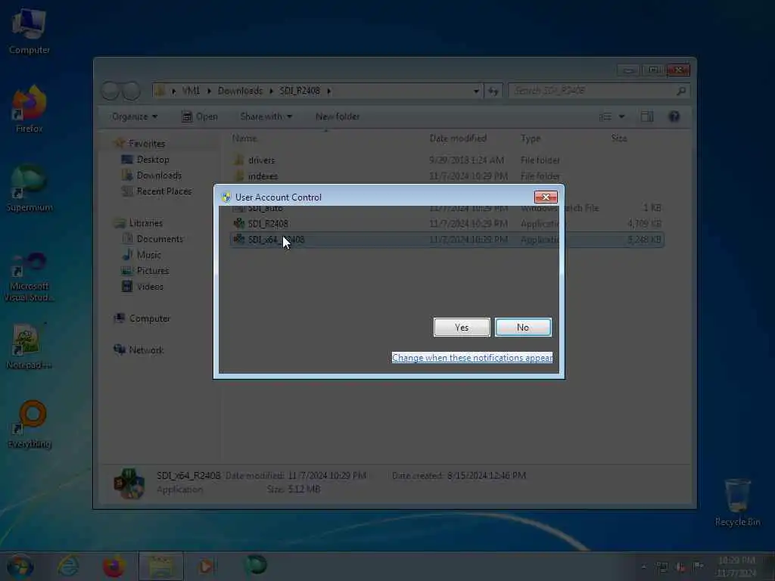Open Music library in Explorer sidebar
Screen dimensions: 775x581
tap(149, 255)
